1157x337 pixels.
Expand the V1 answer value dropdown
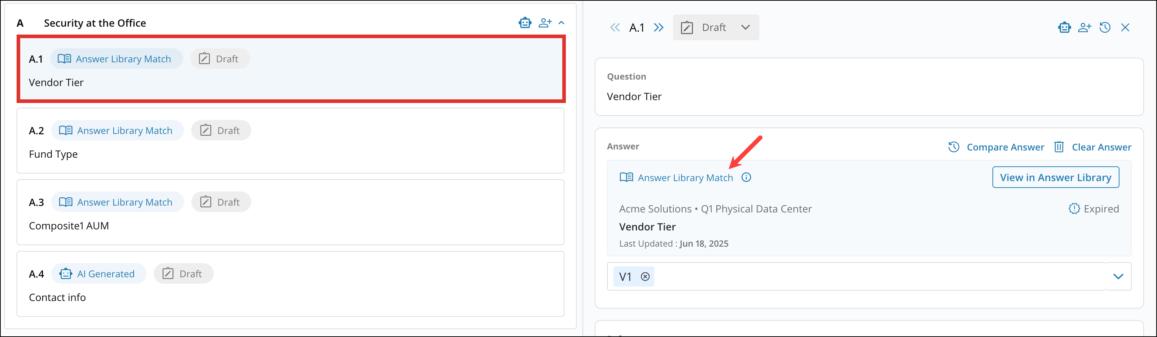(1118, 277)
